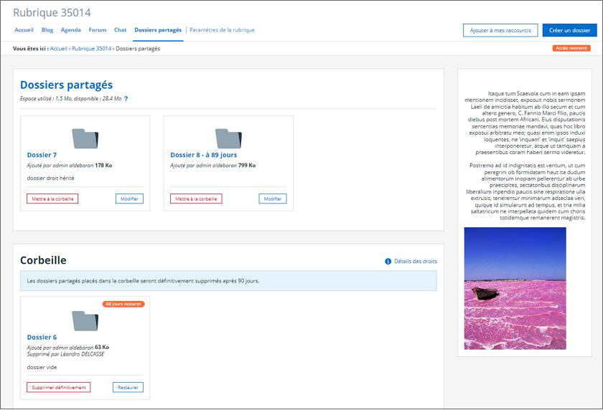The width and height of the screenshot is (603, 410).
Task: Click the Rubrique 35014 page title
Action: coord(52,13)
